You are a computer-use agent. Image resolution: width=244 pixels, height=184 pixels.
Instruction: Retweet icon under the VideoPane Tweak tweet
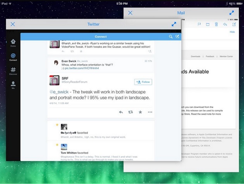pyautogui.click(x=72, y=51)
